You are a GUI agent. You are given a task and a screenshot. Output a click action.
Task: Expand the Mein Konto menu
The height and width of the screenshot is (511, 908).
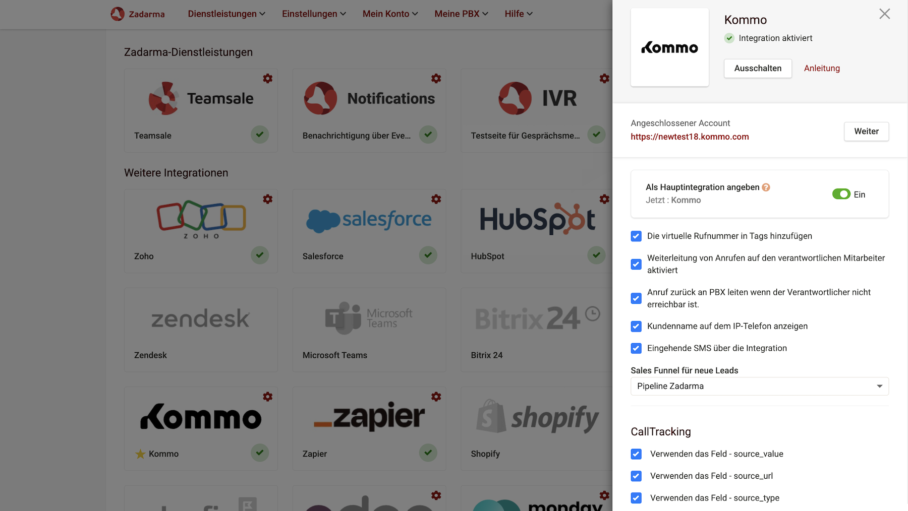(x=390, y=14)
